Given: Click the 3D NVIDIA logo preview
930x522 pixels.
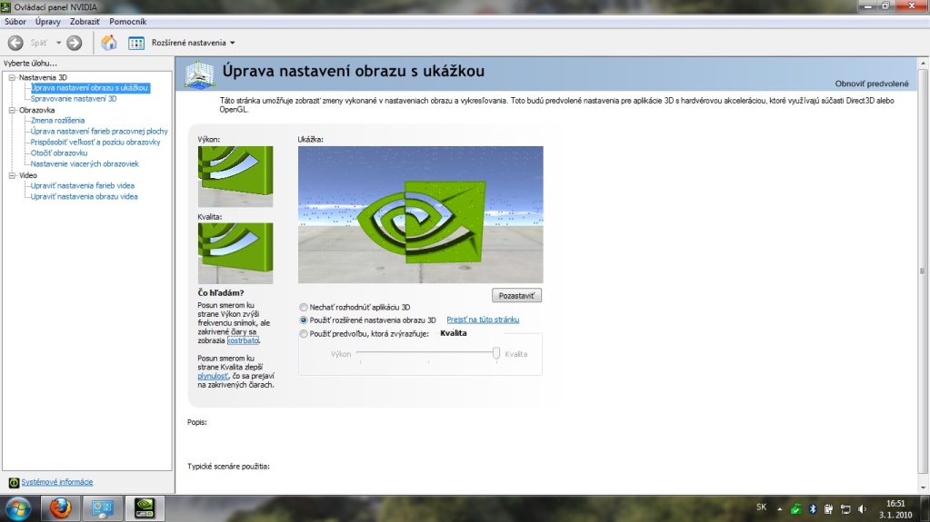Looking at the screenshot, I should coord(421,214).
